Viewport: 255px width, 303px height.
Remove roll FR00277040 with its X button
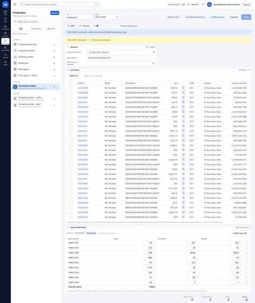(x=246, y=282)
